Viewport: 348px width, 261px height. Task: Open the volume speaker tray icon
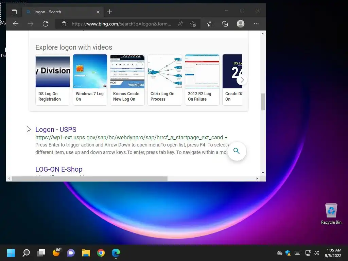coord(316,253)
